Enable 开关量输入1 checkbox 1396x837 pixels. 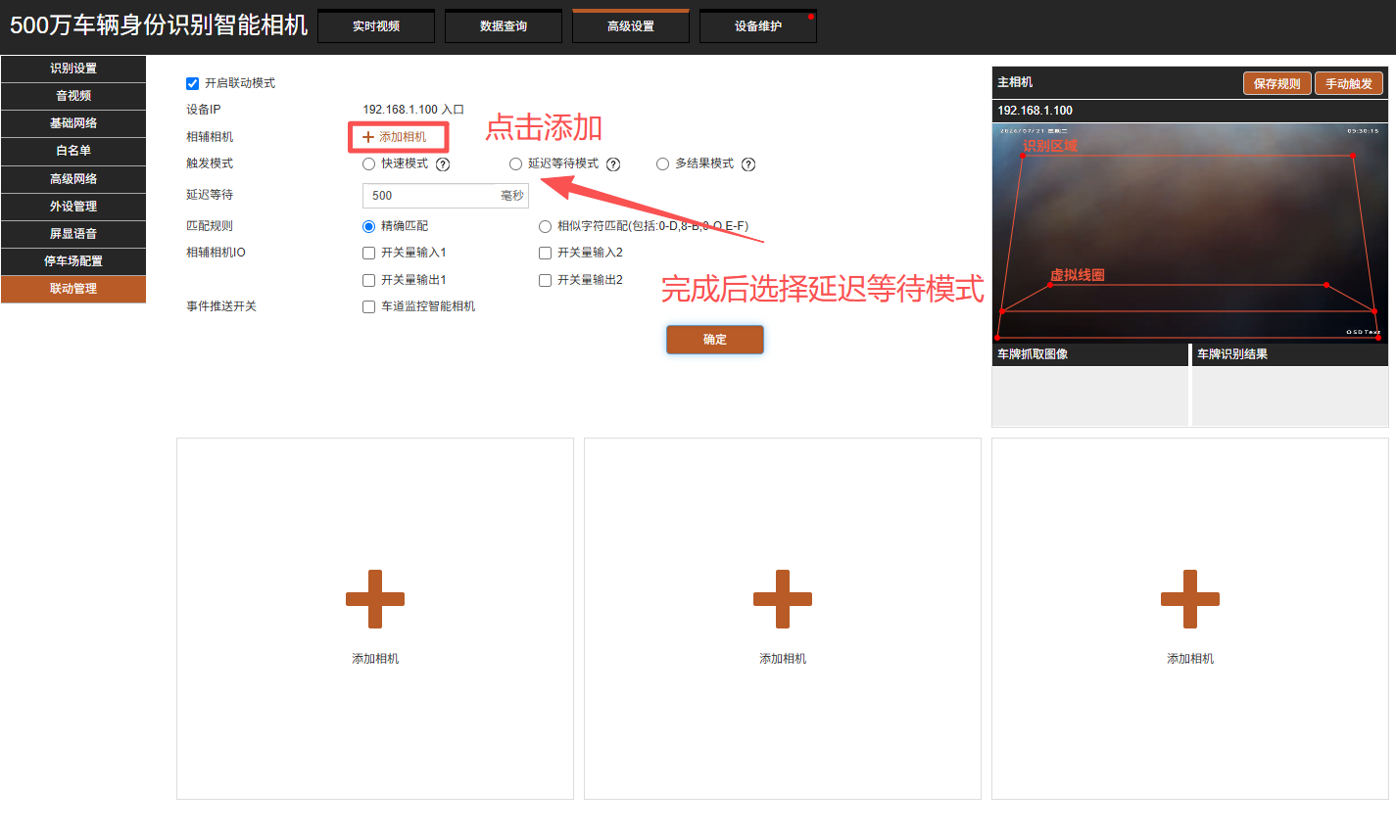pyautogui.click(x=368, y=253)
